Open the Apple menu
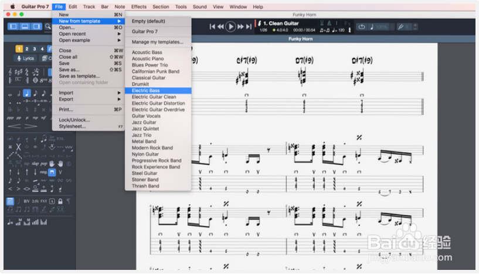 12,6
